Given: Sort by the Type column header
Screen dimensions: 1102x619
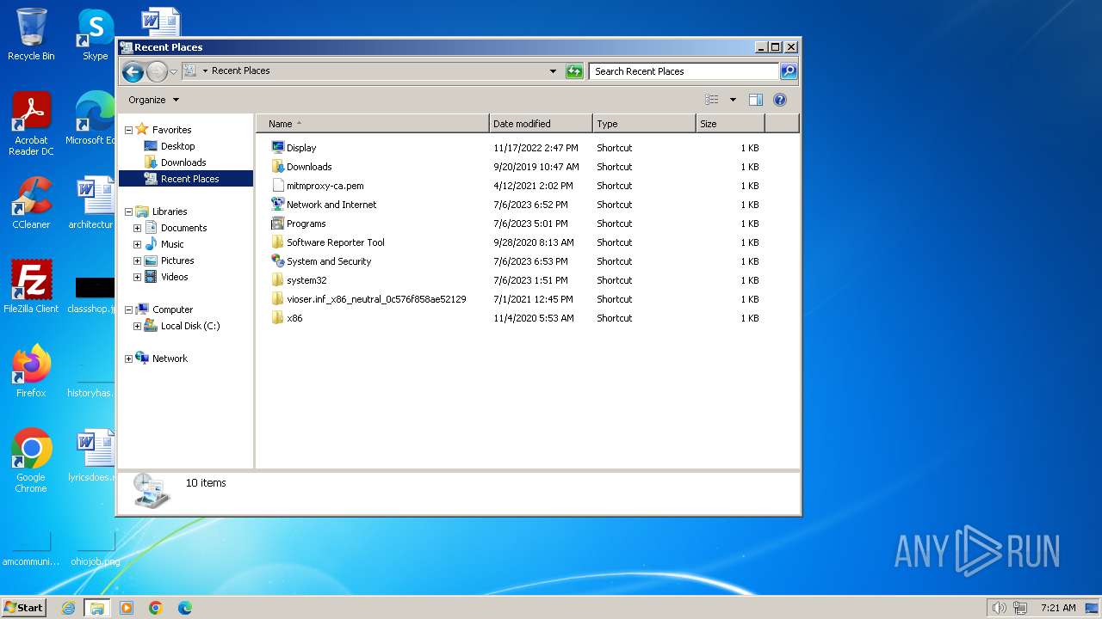Looking at the screenshot, I should [x=644, y=124].
